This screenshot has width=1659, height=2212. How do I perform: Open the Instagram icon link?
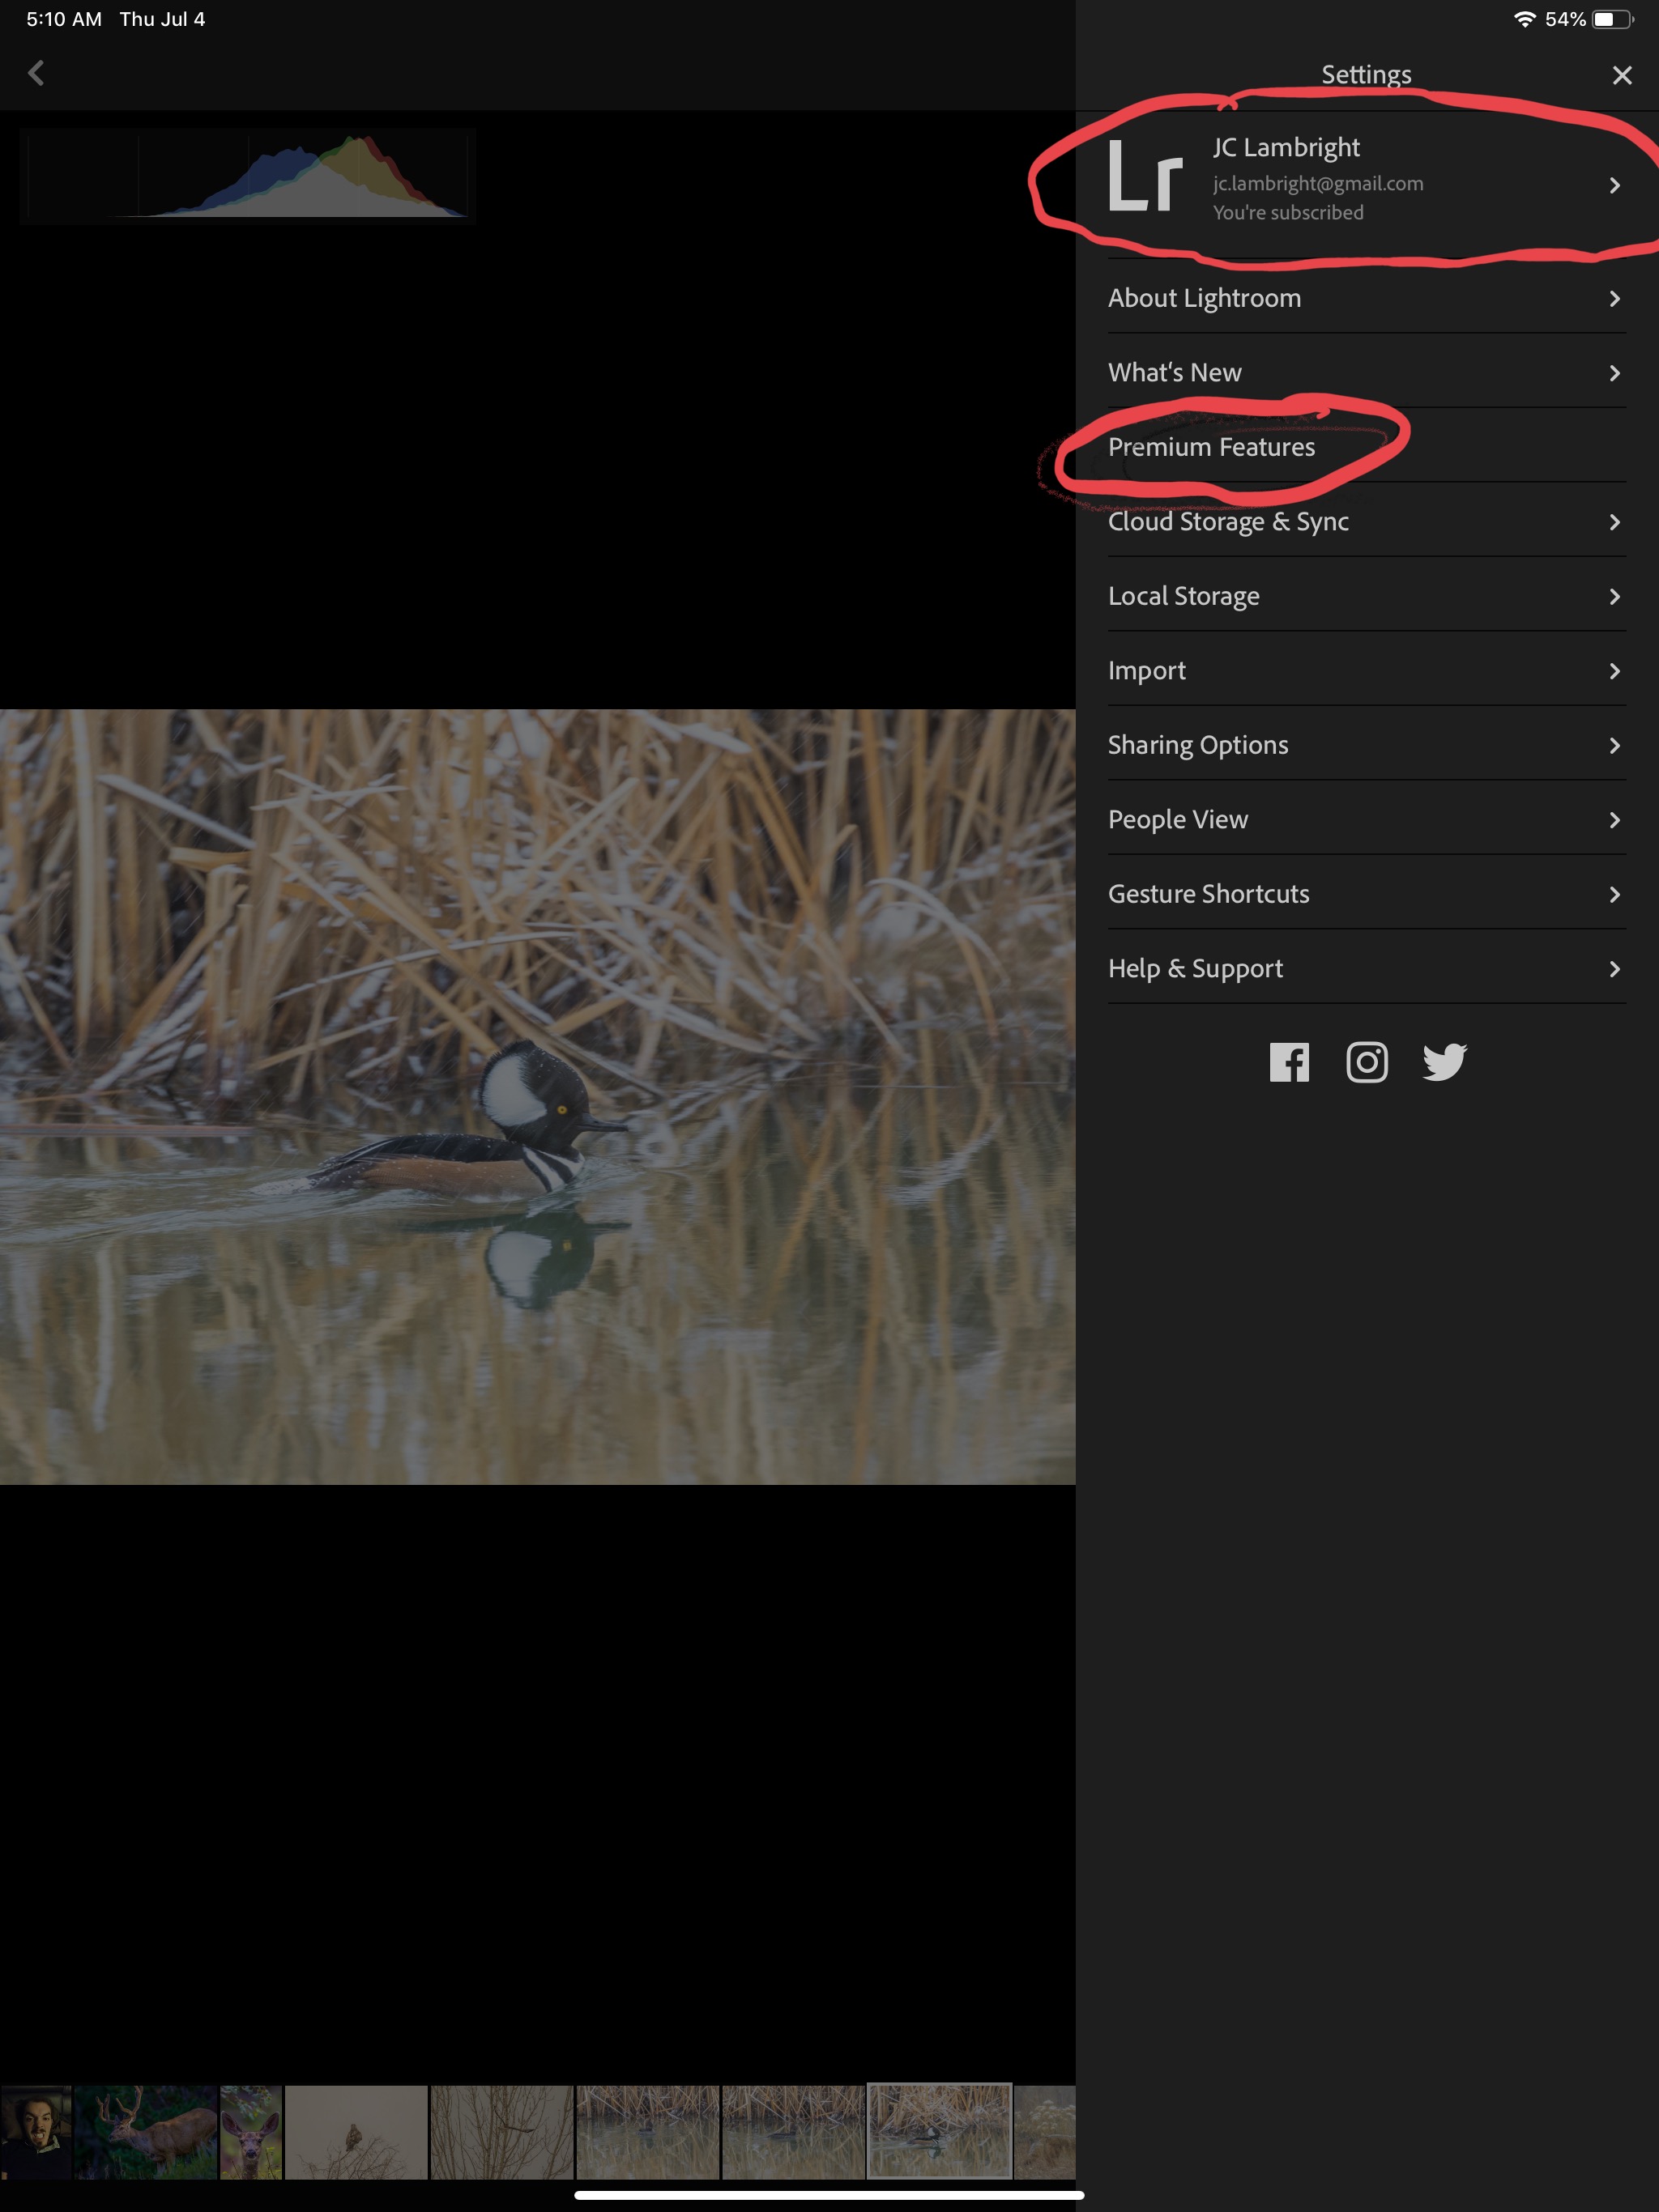(x=1366, y=1062)
